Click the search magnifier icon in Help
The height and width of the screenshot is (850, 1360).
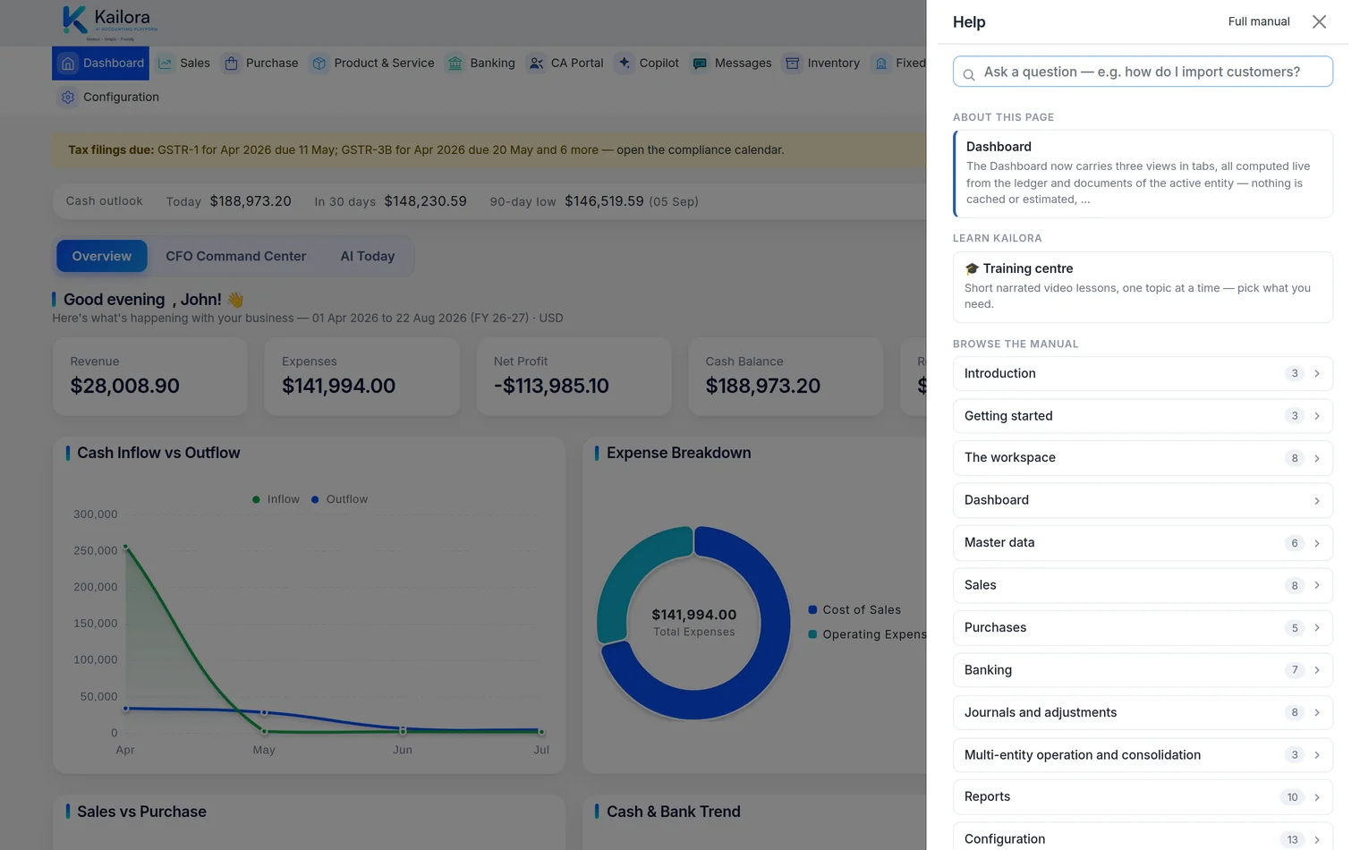(969, 74)
